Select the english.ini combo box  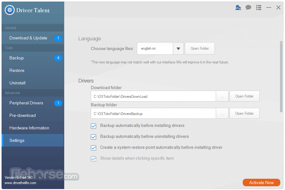(155, 48)
